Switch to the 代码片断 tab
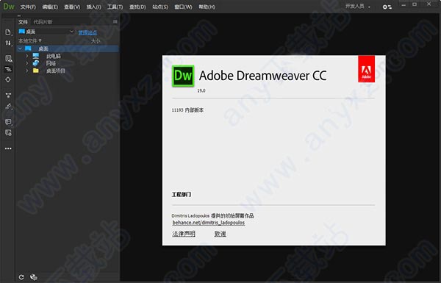This screenshot has width=441, height=283. tap(43, 21)
